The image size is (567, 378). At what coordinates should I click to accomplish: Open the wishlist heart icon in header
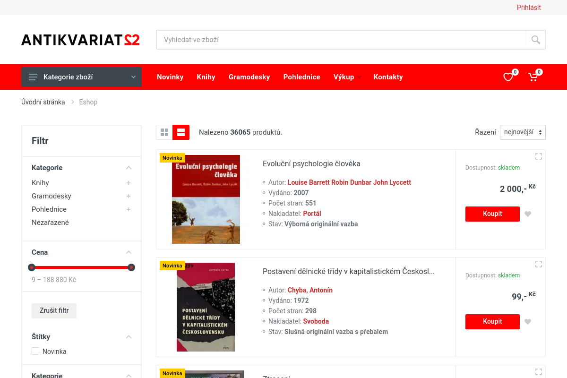coord(508,77)
